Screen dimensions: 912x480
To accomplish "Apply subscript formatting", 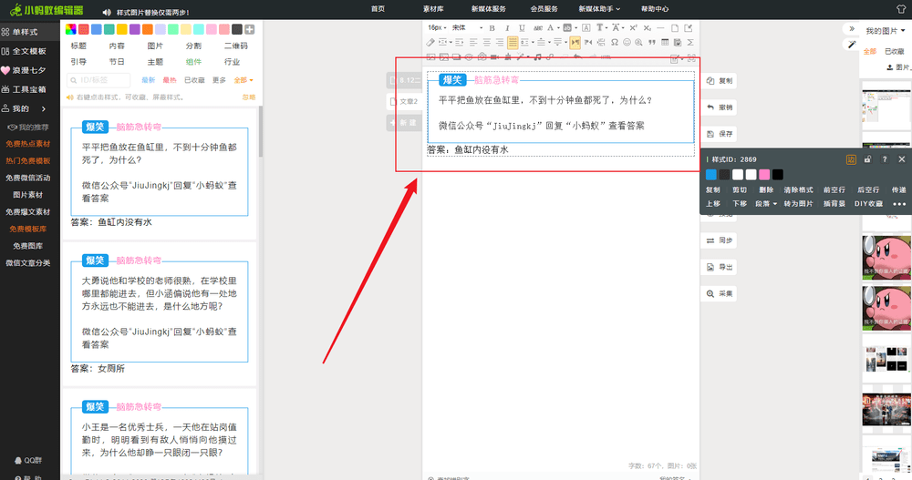I will click(x=647, y=28).
